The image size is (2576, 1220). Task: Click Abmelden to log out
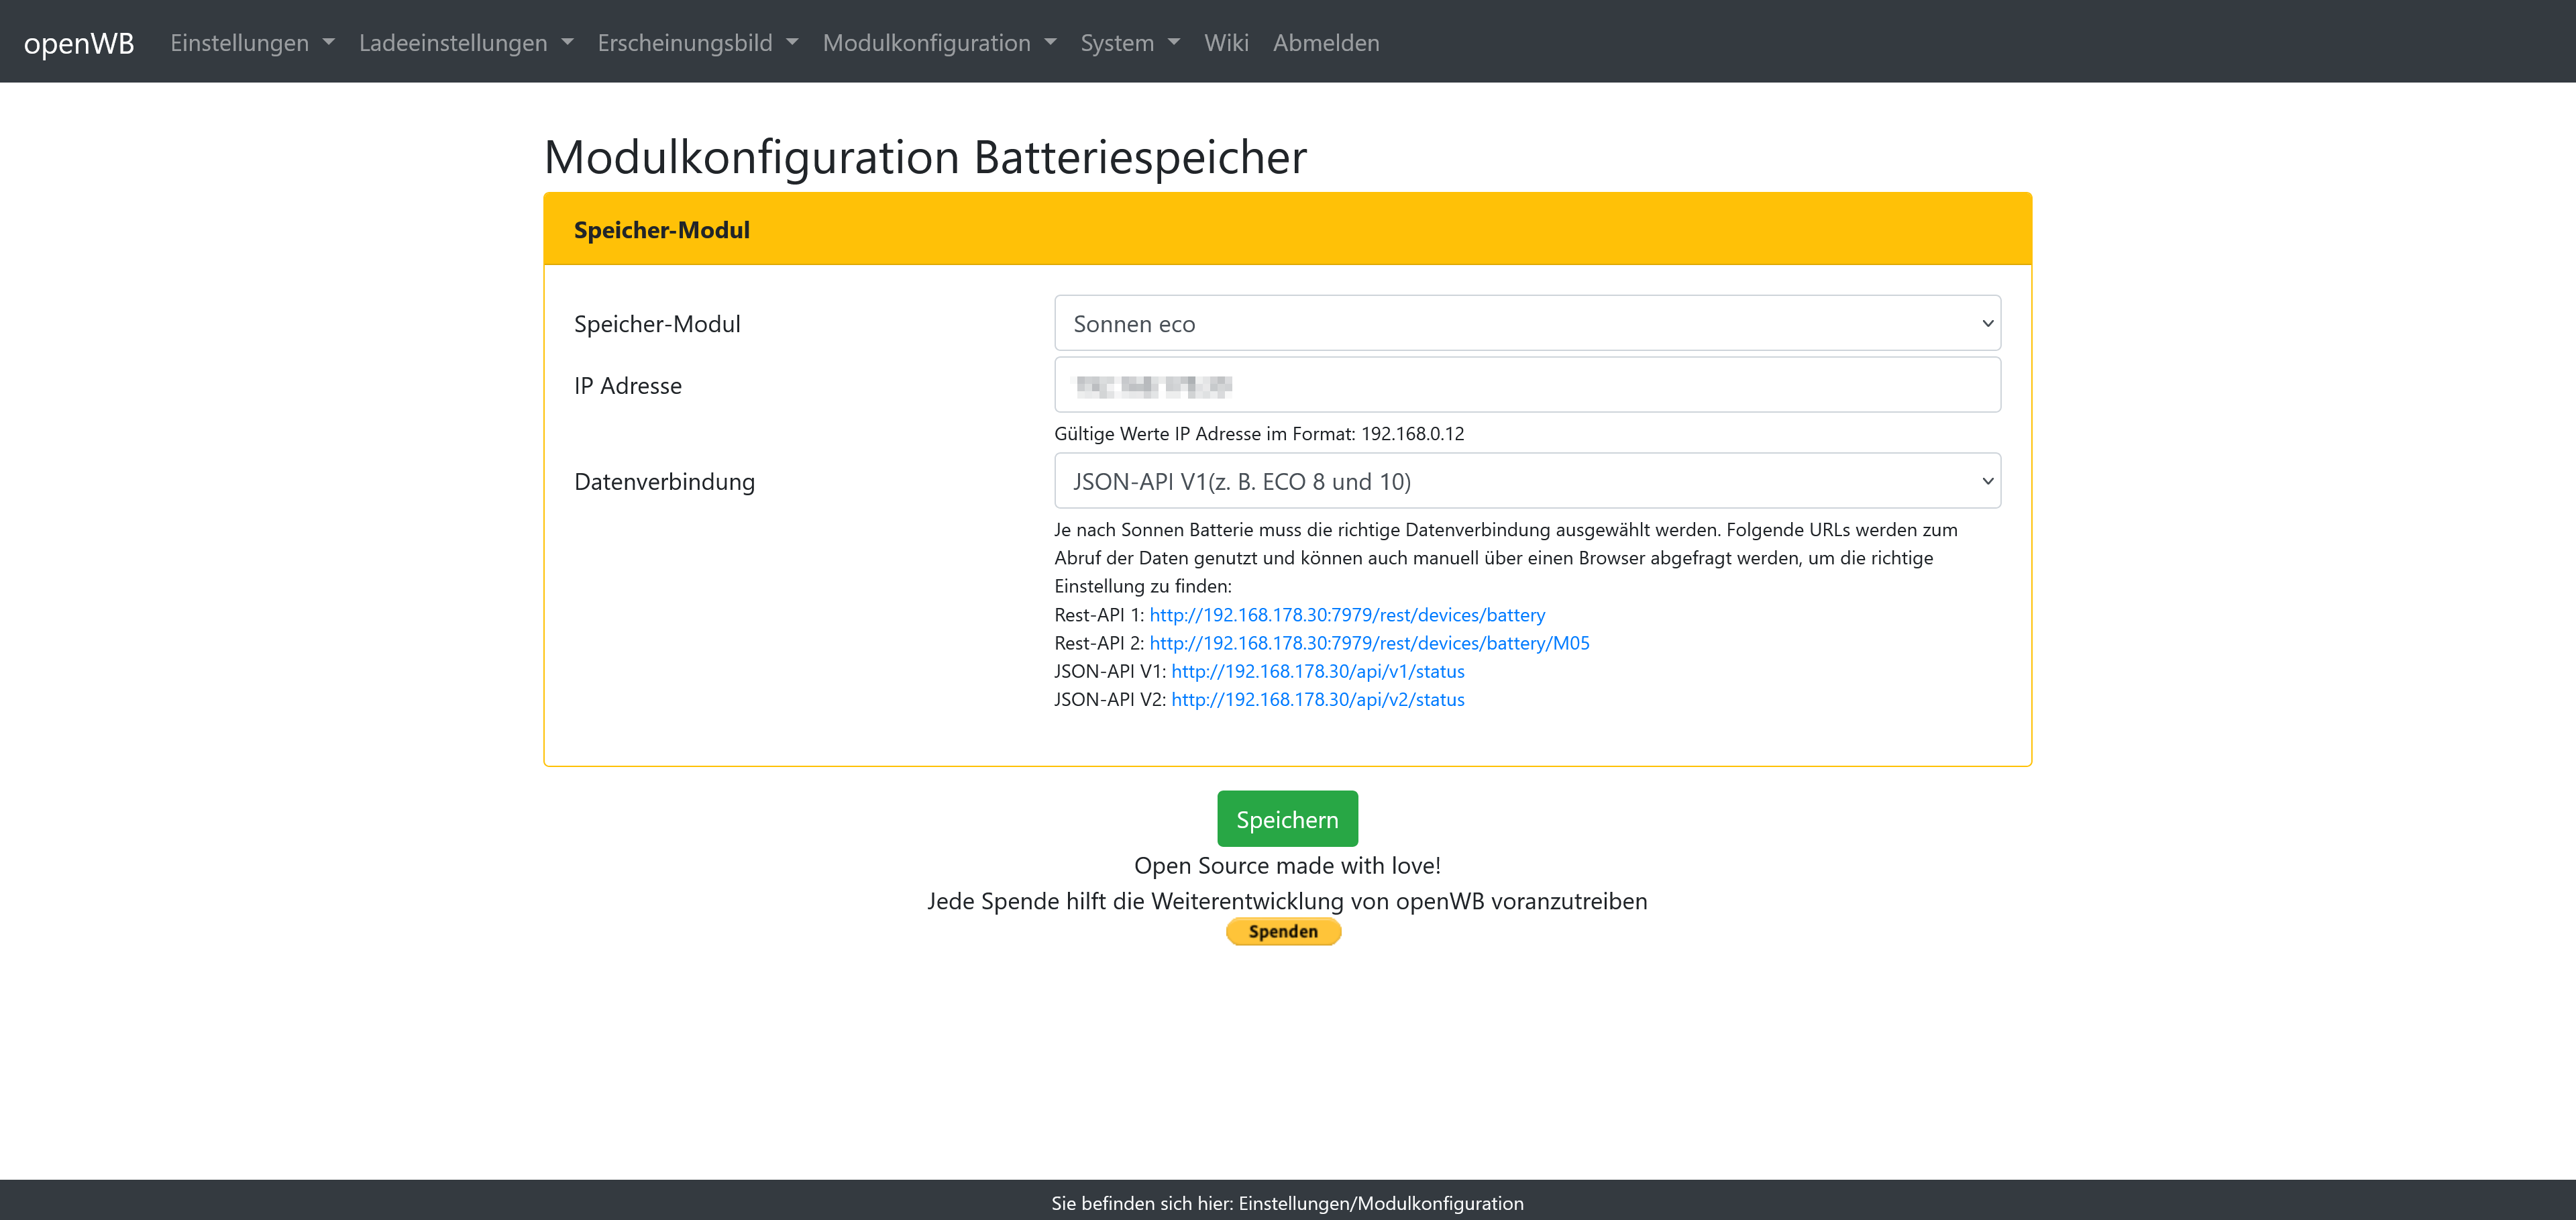[1325, 43]
